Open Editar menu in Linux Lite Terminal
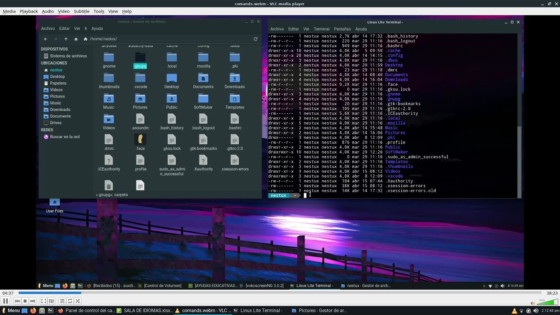 [294, 29]
